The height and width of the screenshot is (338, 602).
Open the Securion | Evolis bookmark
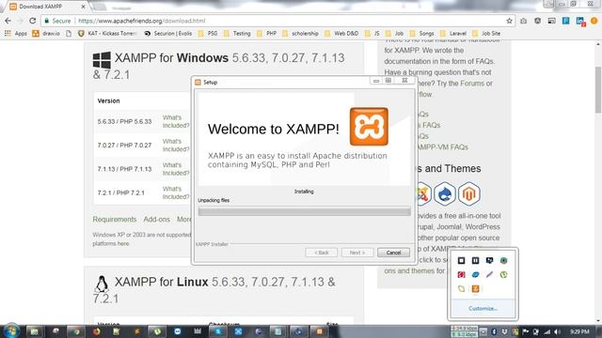point(168,34)
